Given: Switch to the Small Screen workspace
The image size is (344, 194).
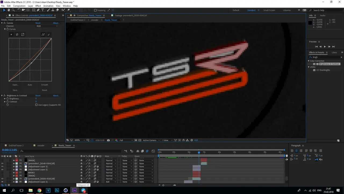Looking at the screenshot, I should click(269, 10).
